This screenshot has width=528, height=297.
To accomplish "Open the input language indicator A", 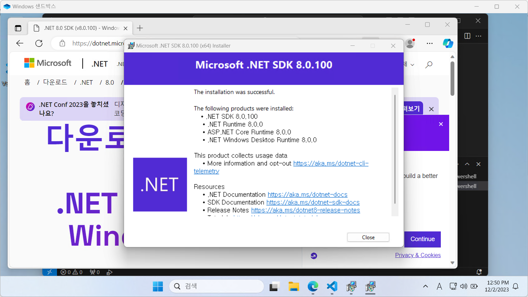I will (x=439, y=287).
